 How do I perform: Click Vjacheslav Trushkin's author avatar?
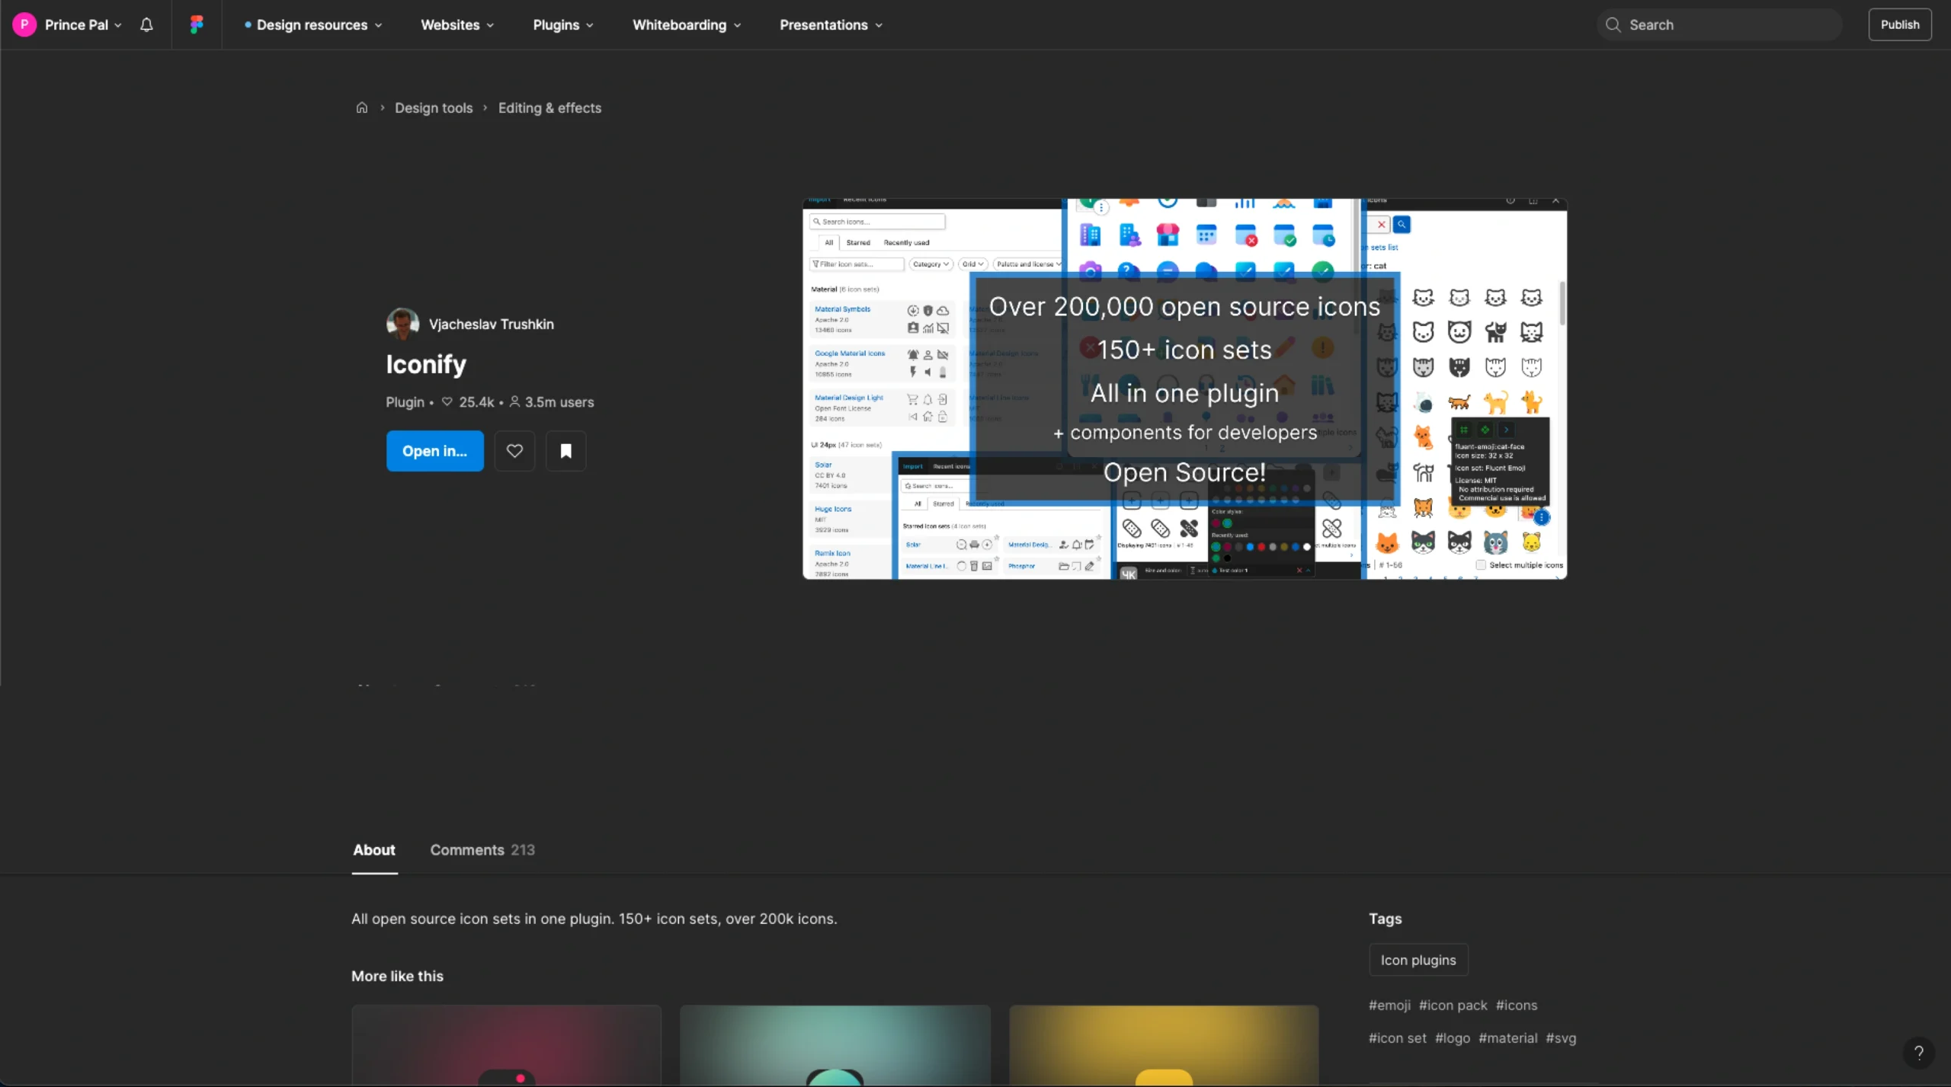[x=402, y=324]
